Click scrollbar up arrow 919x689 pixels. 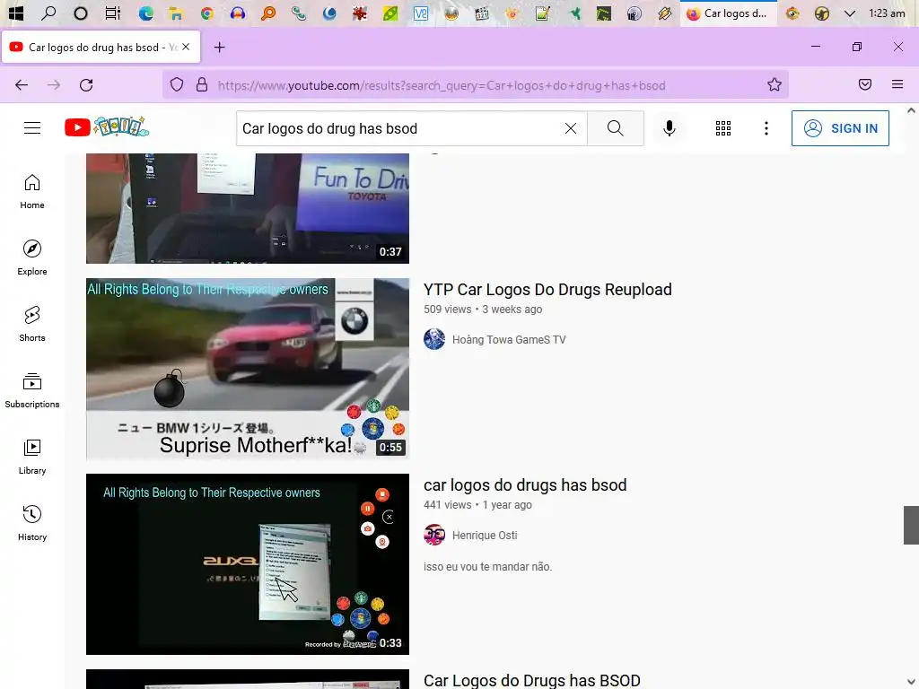coord(911,110)
